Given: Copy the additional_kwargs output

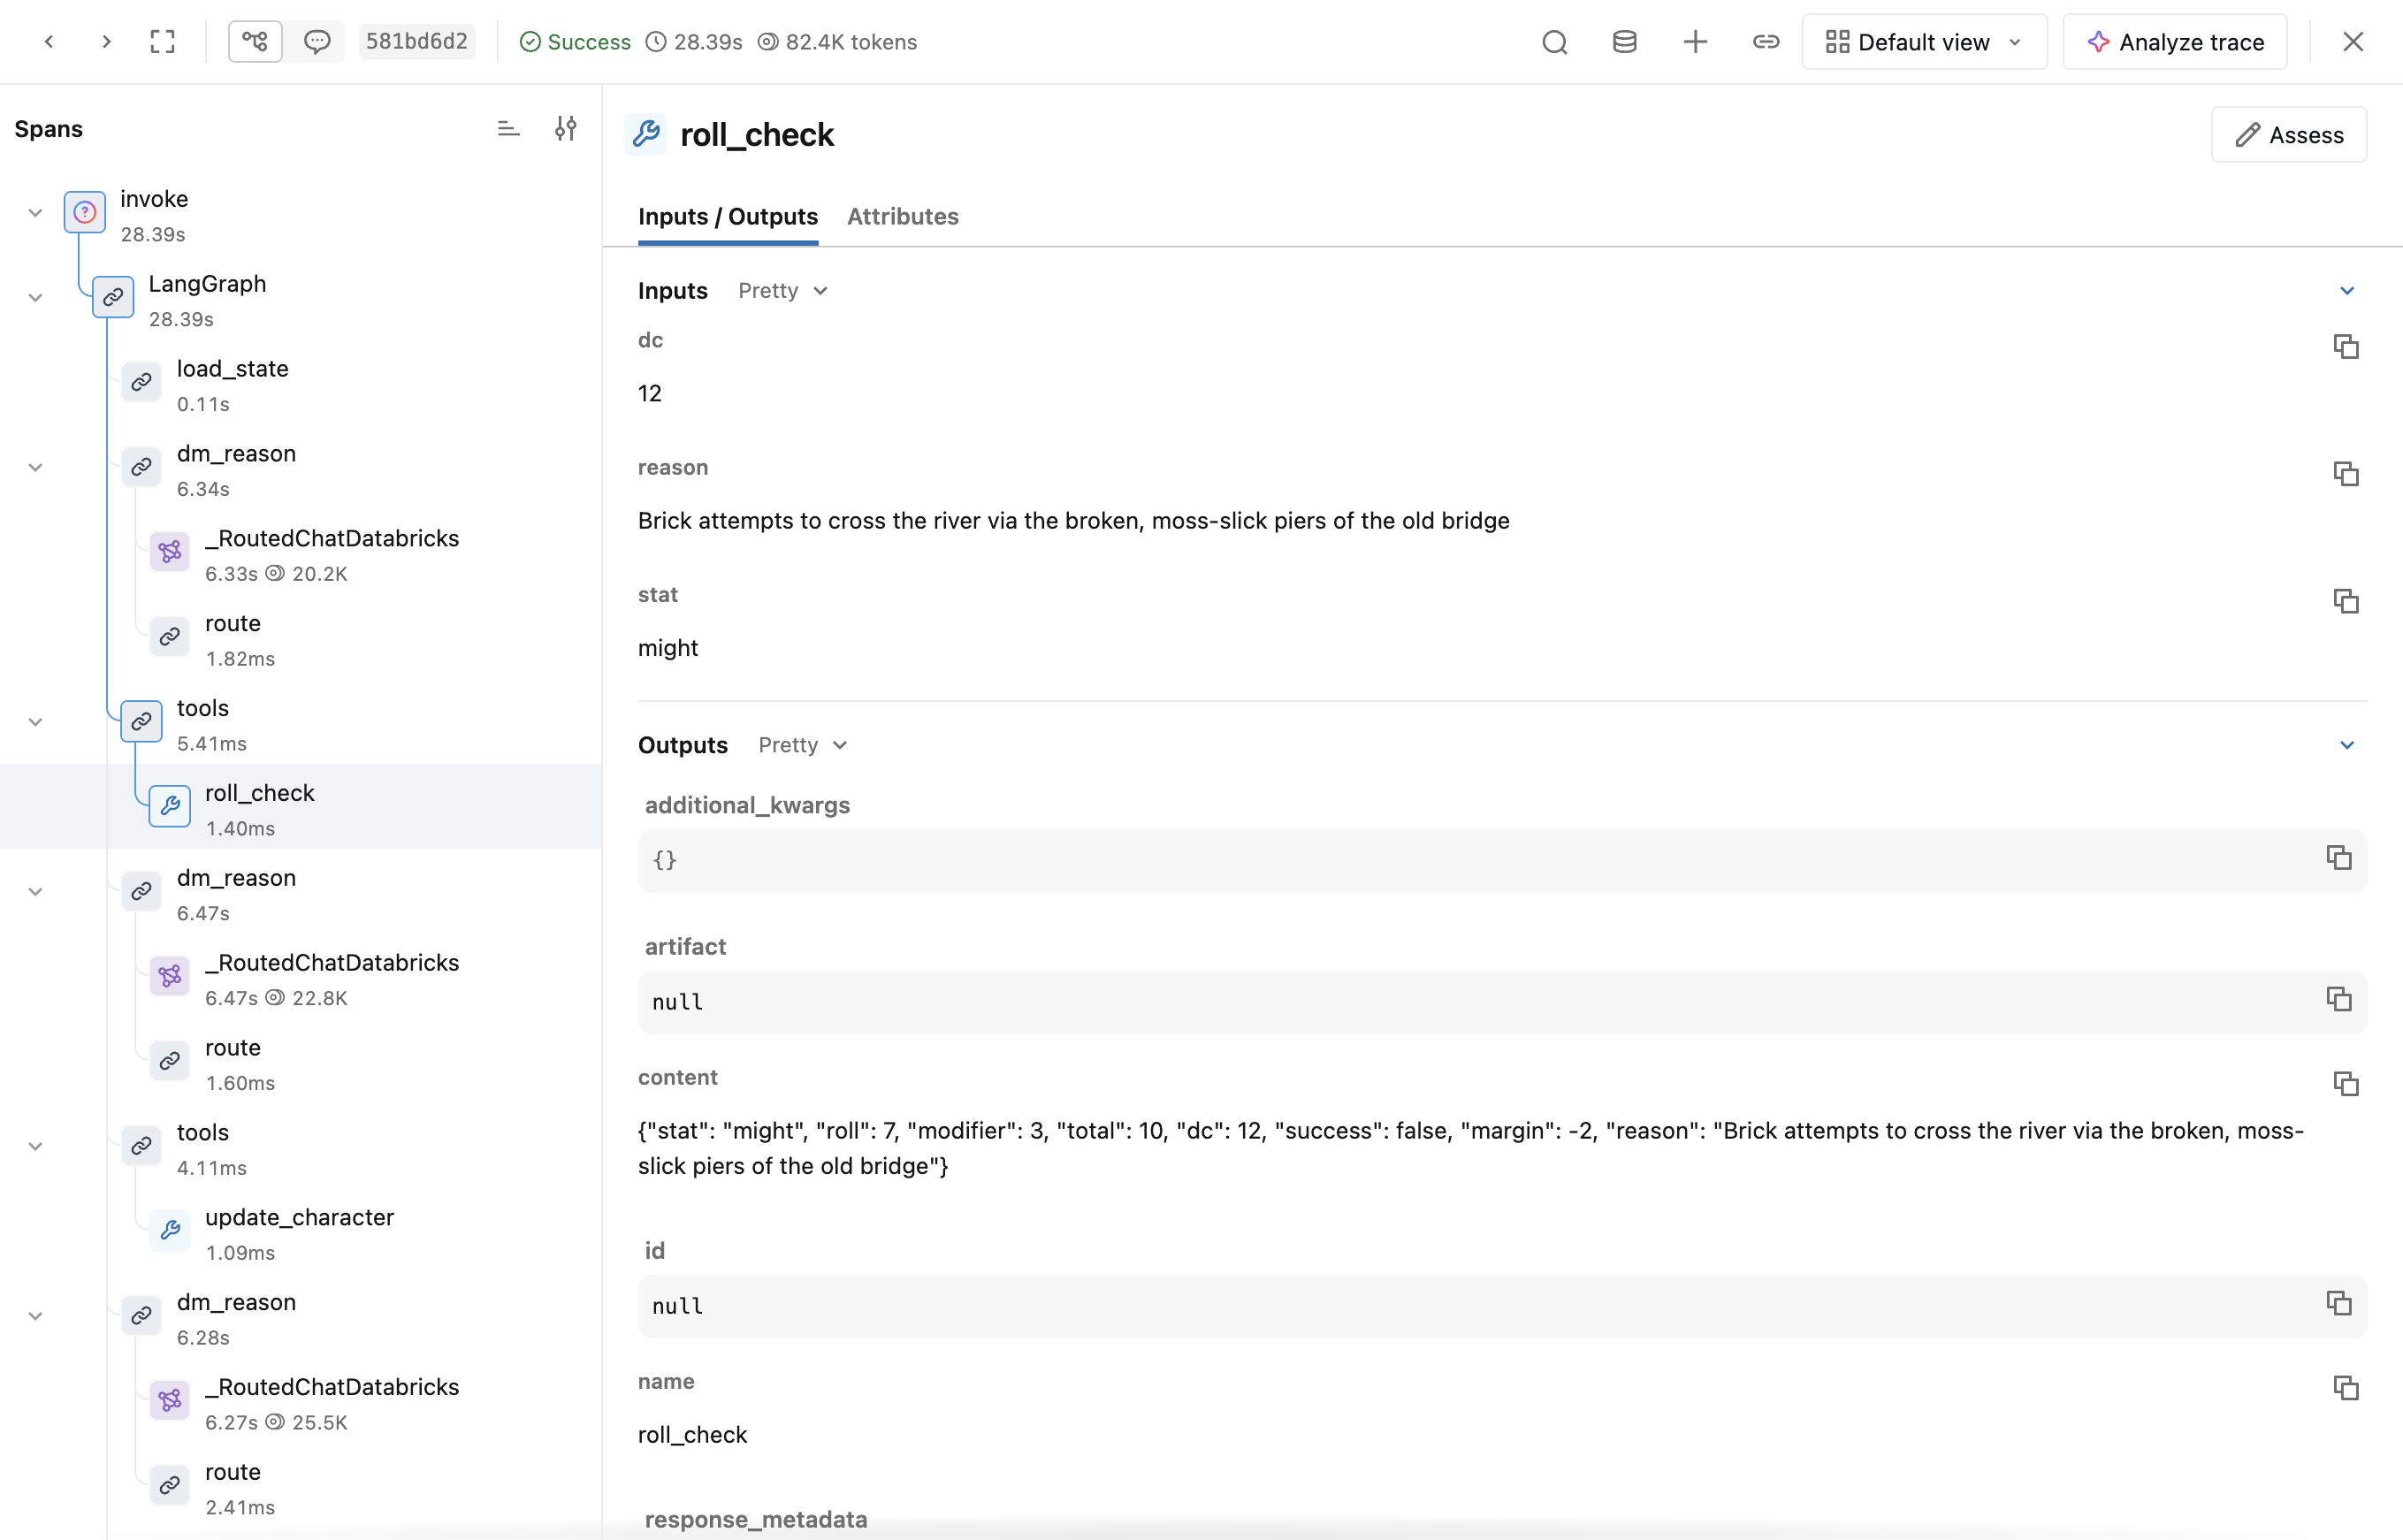Looking at the screenshot, I should [x=2338, y=858].
